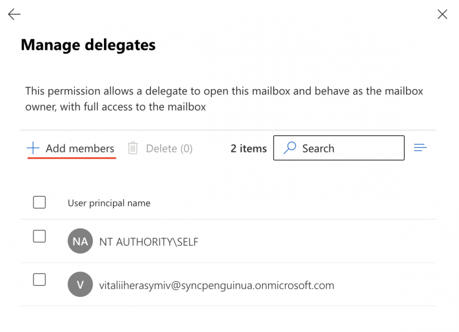This screenshot has height=332, width=459.
Task: Click the permission description text
Action: coord(224,99)
